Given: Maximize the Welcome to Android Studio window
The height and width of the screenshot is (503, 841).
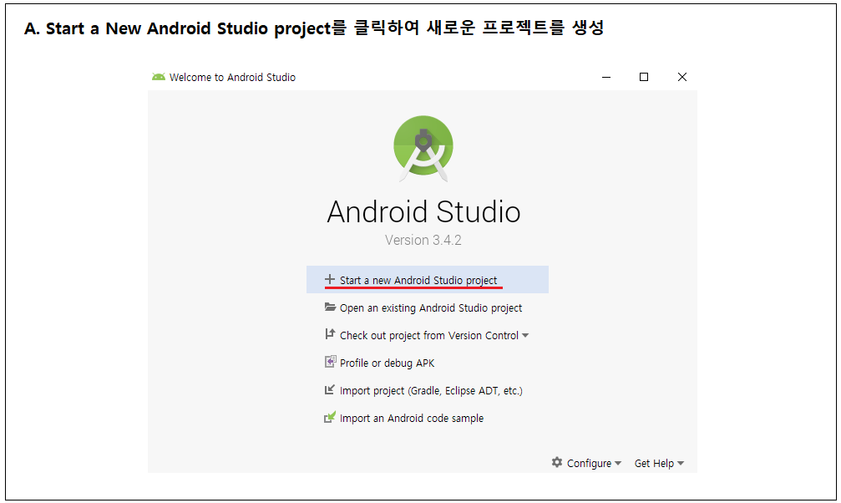Looking at the screenshot, I should [x=644, y=78].
